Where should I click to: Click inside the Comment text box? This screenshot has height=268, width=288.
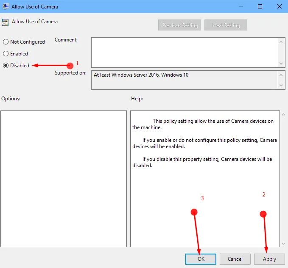point(185,52)
